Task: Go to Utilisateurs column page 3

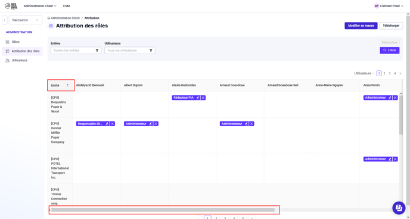Action: (390, 73)
